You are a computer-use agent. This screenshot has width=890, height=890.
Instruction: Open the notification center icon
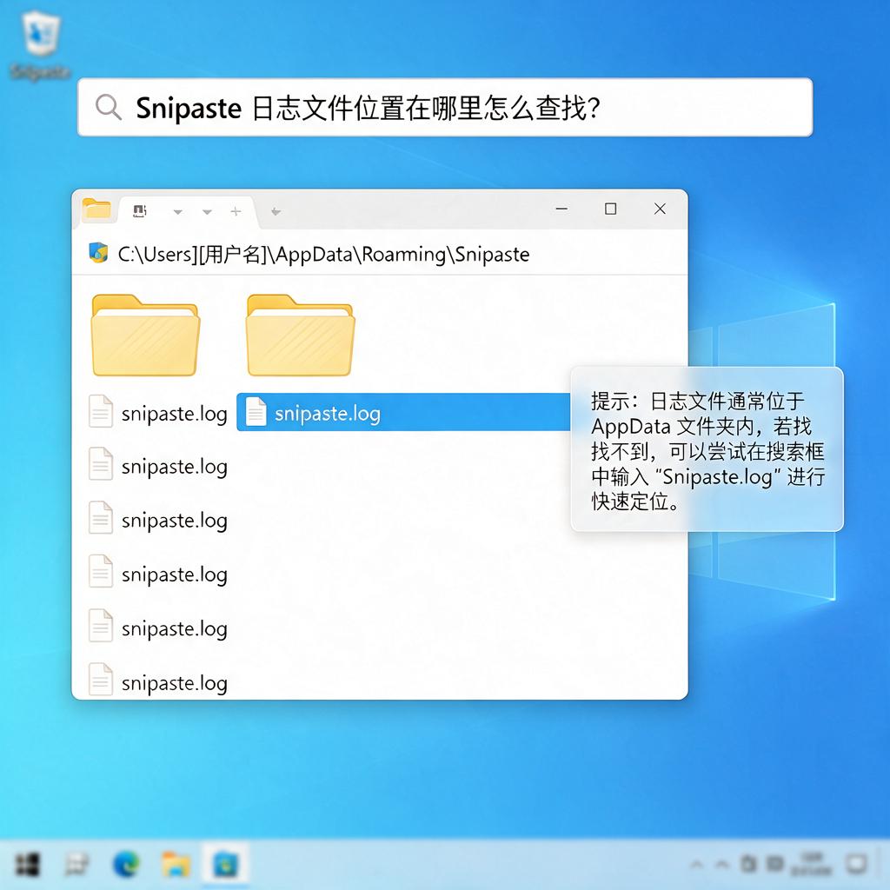(x=856, y=865)
